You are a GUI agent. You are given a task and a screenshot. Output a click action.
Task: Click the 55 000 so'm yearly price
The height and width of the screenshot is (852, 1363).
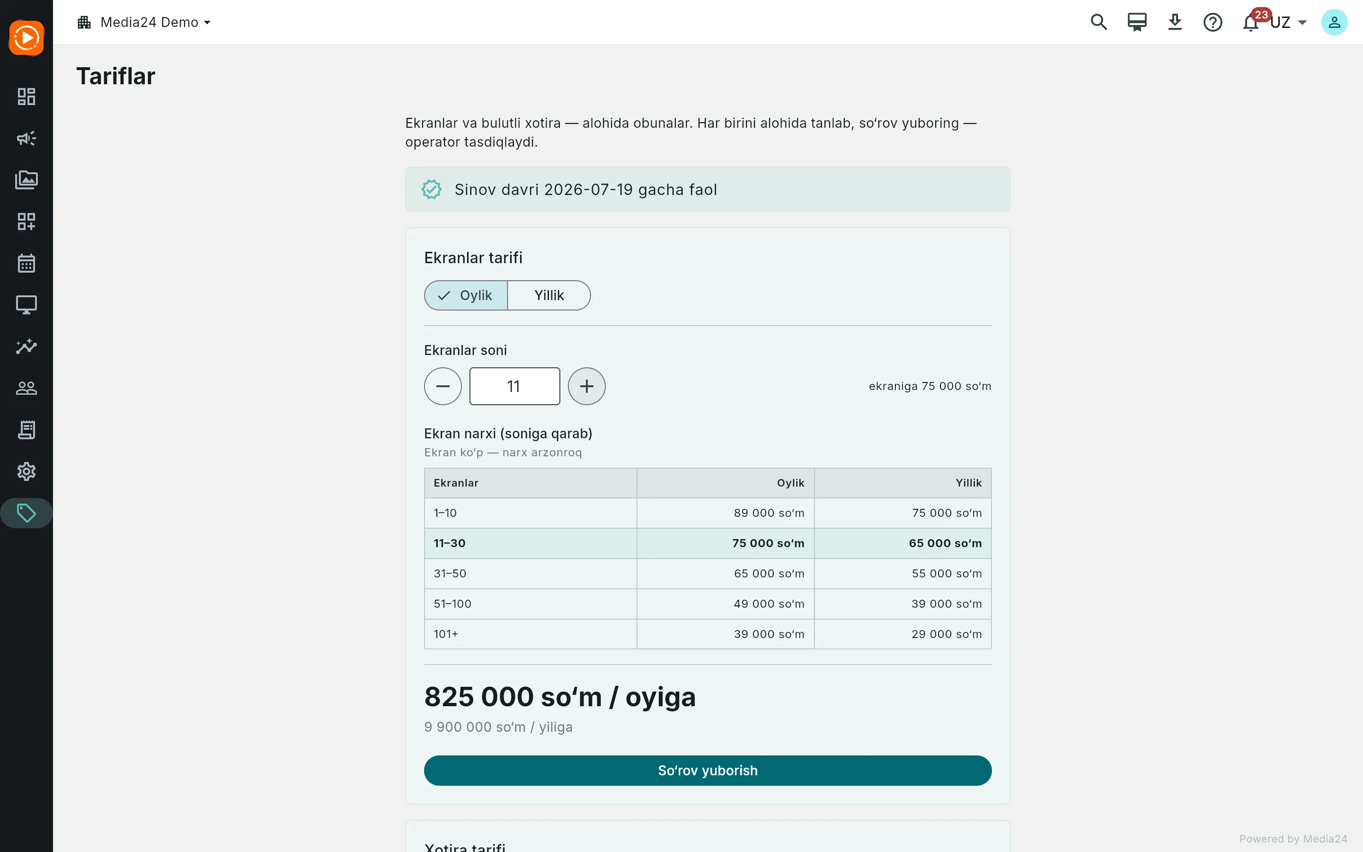coord(946,574)
